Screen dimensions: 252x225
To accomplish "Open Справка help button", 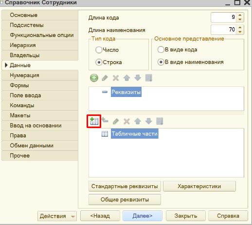I will point(228,216).
